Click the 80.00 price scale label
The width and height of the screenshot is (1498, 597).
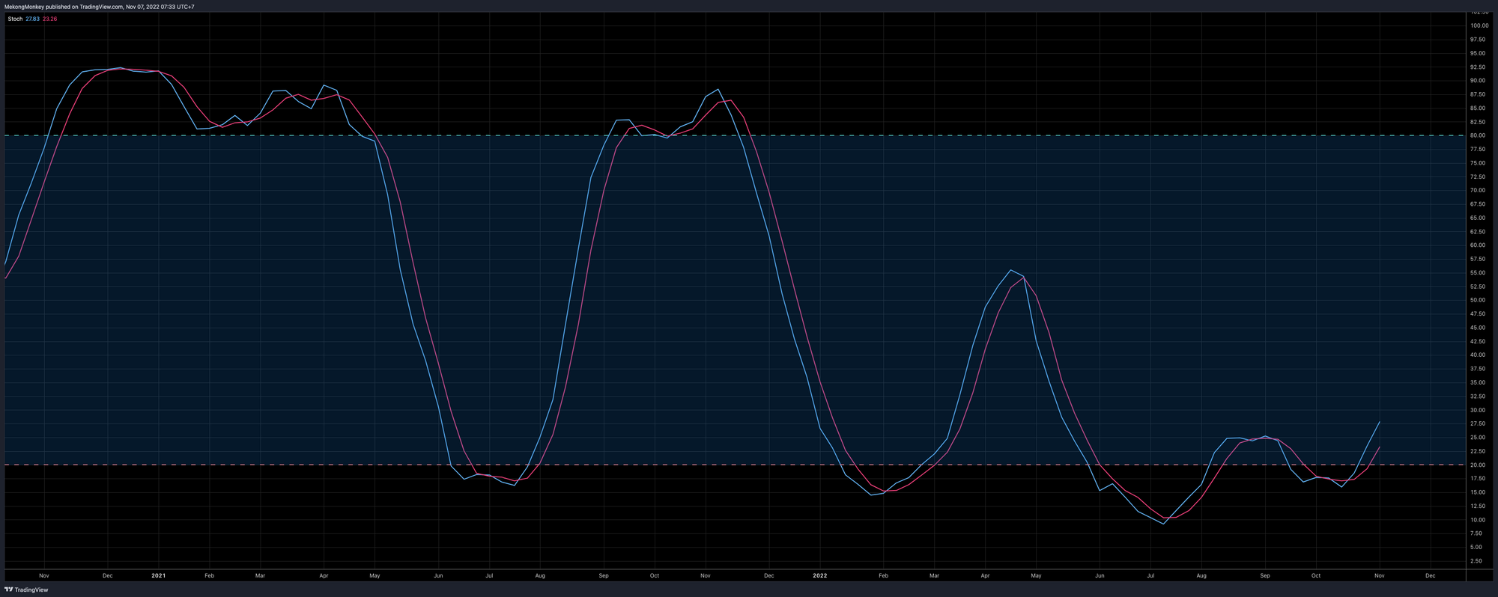pyautogui.click(x=1477, y=135)
